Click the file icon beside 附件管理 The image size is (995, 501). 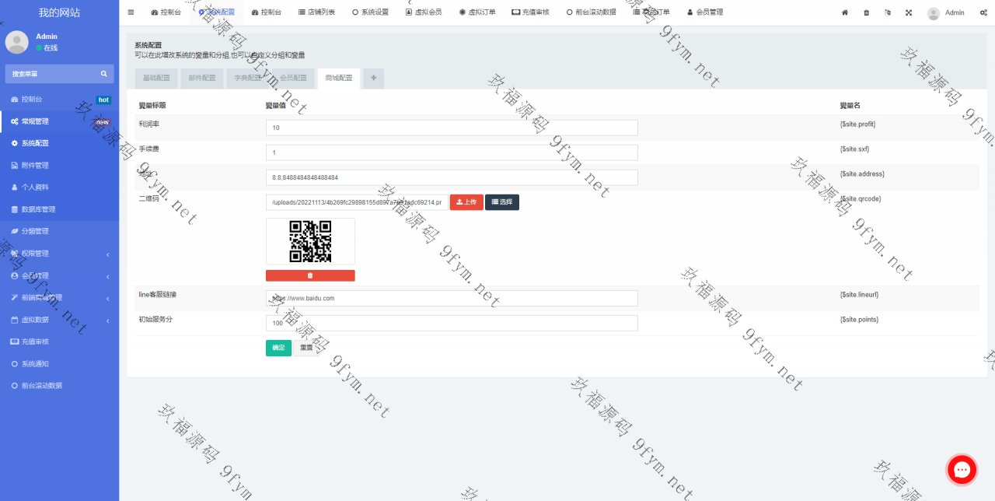[14, 165]
